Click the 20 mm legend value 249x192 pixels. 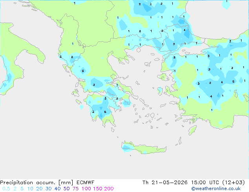(x=39, y=189)
